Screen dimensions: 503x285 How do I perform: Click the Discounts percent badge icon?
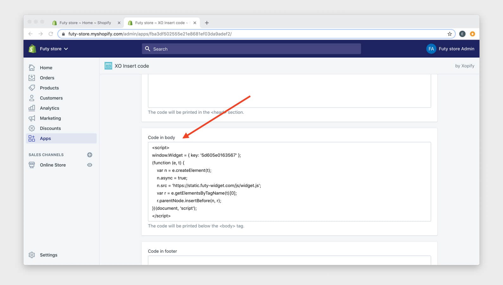[x=32, y=128]
